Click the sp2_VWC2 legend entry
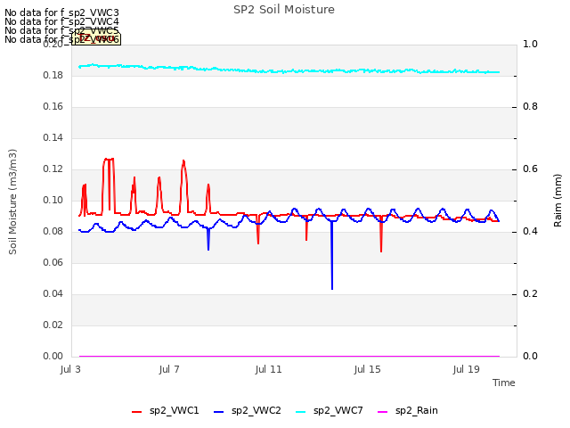The width and height of the screenshot is (570, 428). [x=248, y=410]
